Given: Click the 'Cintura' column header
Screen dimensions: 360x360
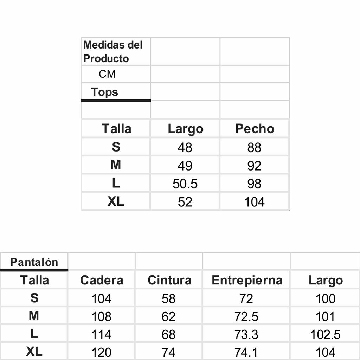Looking at the screenshot, I should point(169,280).
